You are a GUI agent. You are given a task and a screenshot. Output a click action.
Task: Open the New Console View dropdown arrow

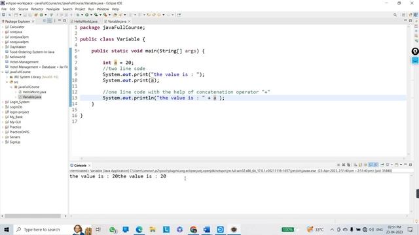point(401,165)
